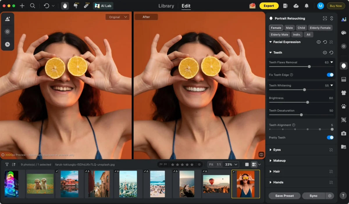
Task: Click the search magnifier icon
Action: (x=33, y=6)
